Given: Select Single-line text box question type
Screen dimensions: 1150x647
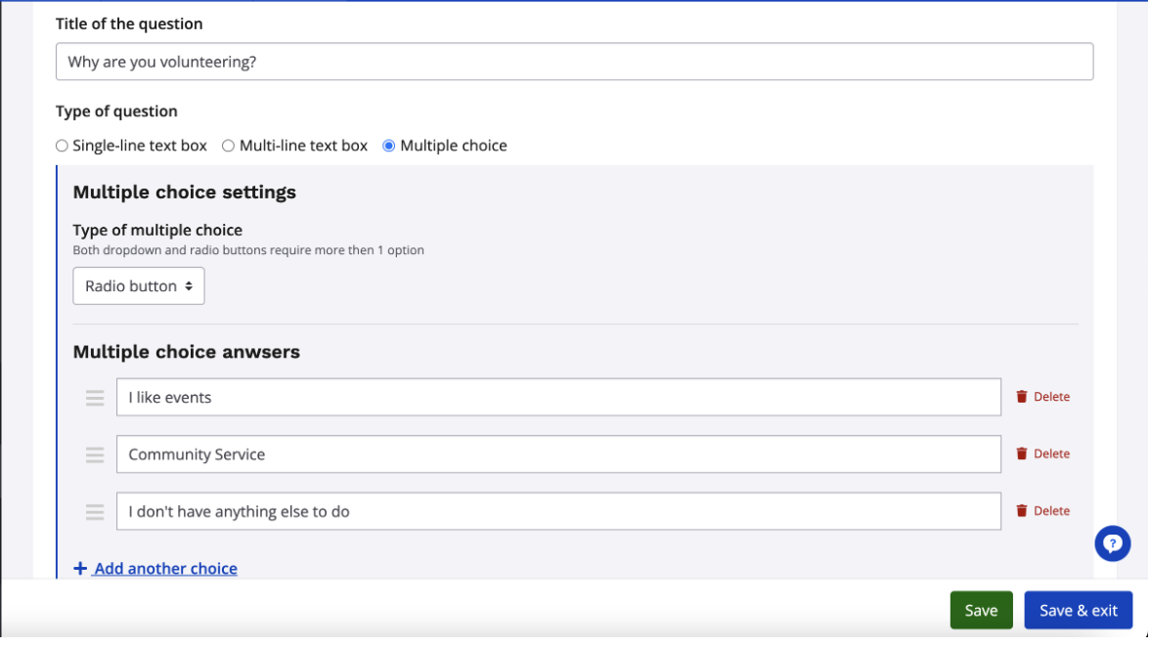Looking at the screenshot, I should point(63,147).
